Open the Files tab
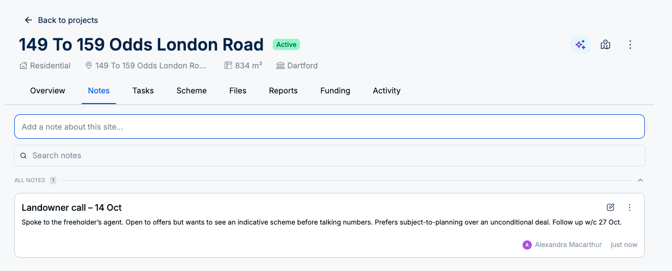The width and height of the screenshot is (672, 271). tap(238, 91)
